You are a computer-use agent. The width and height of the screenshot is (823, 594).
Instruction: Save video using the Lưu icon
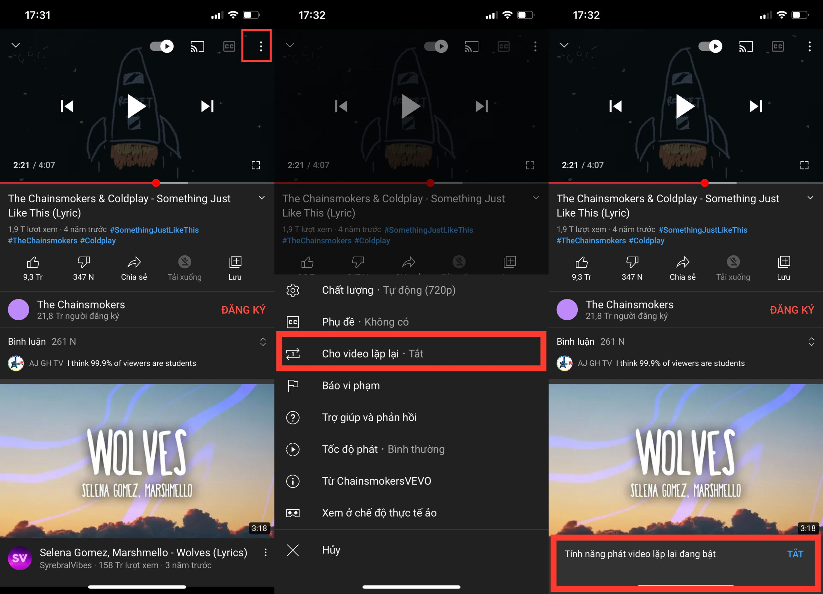pos(235,267)
